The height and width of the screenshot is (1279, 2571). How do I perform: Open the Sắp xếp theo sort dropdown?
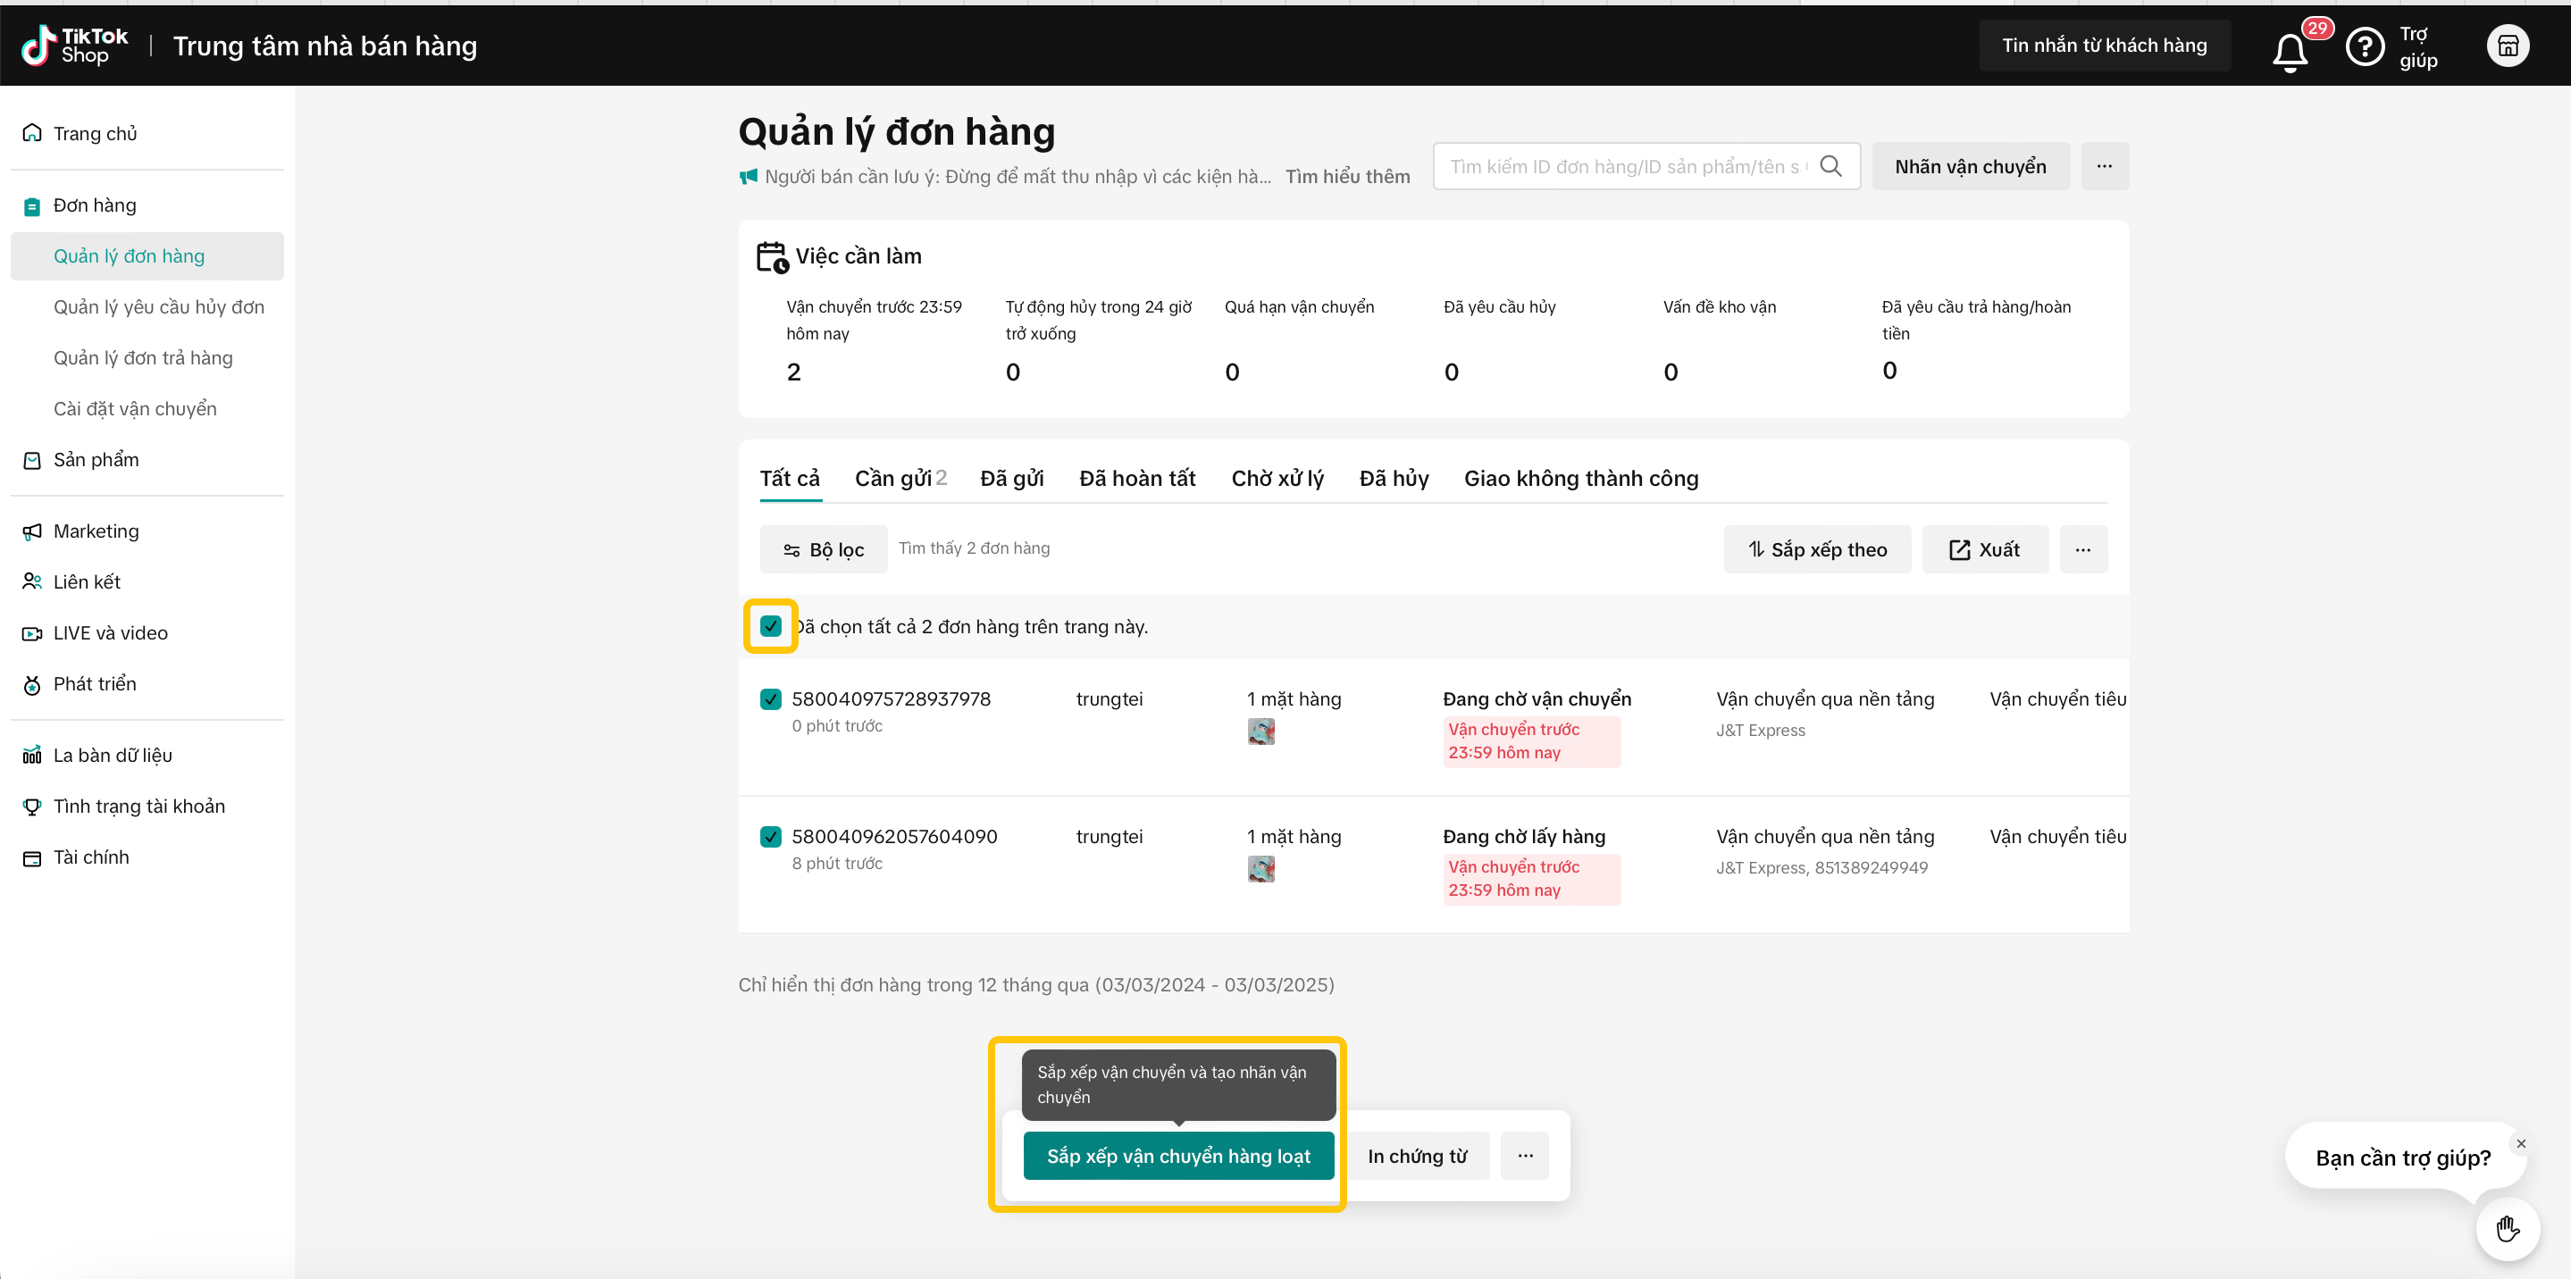click(1816, 548)
